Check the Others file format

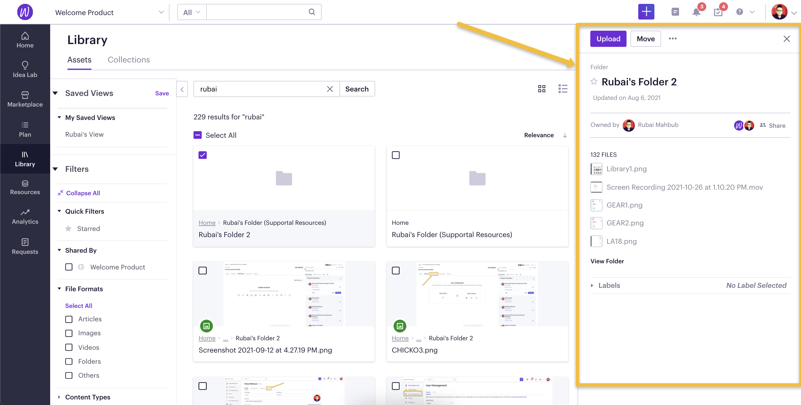[69, 375]
